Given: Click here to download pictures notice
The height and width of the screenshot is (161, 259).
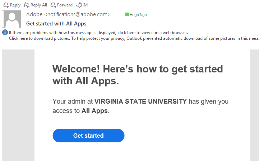Looking at the screenshot, I should click(x=134, y=38).
